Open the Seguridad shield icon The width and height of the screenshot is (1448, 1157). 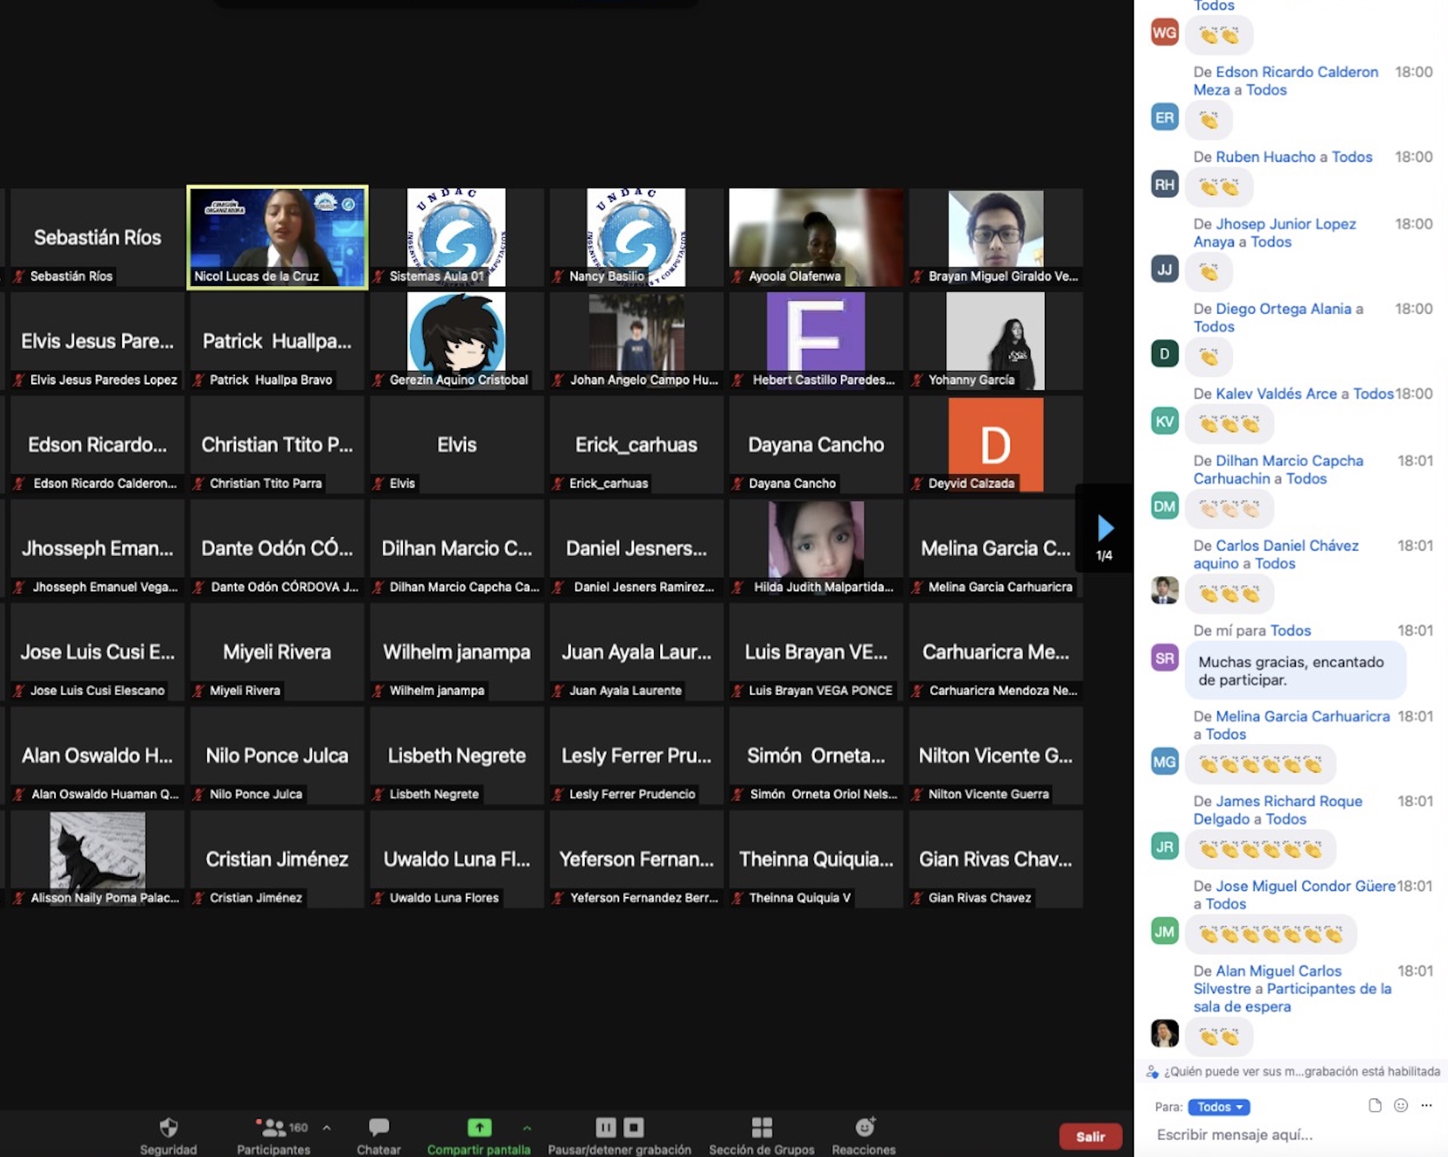pyautogui.click(x=169, y=1127)
